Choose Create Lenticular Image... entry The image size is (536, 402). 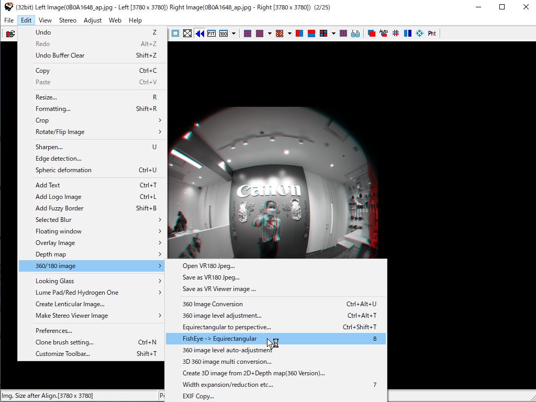(x=92, y=304)
